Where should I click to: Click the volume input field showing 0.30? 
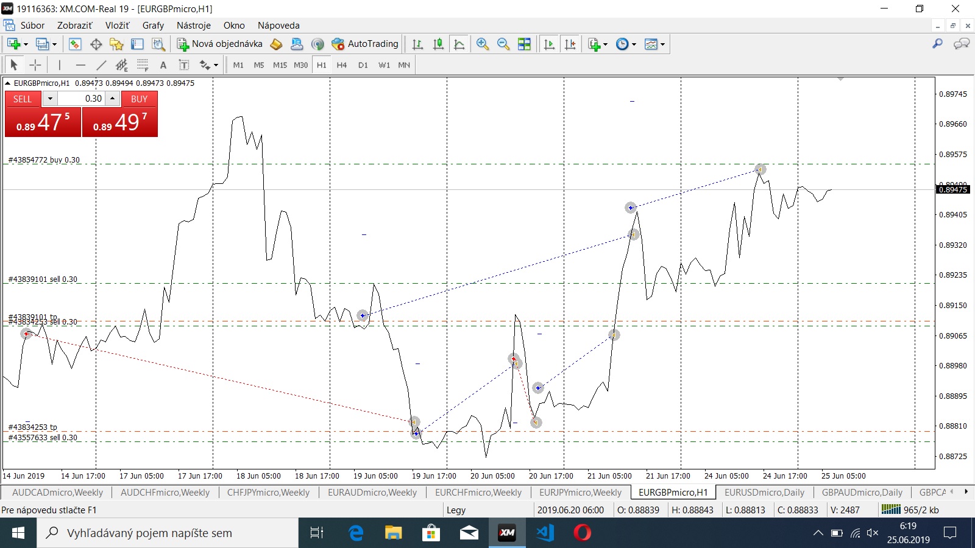click(82, 99)
